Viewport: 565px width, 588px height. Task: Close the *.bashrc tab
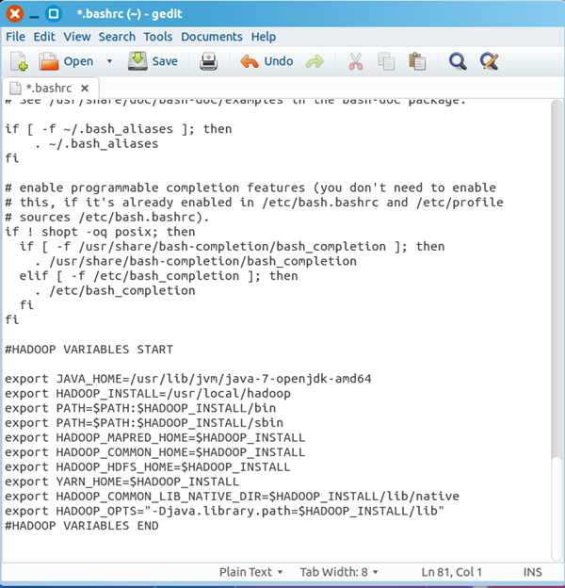[x=85, y=89]
